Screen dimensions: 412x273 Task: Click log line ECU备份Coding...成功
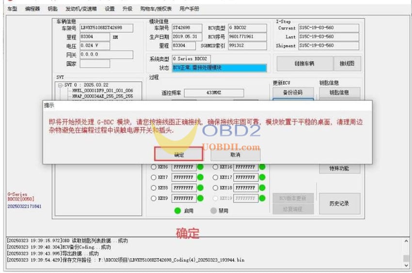59,247
